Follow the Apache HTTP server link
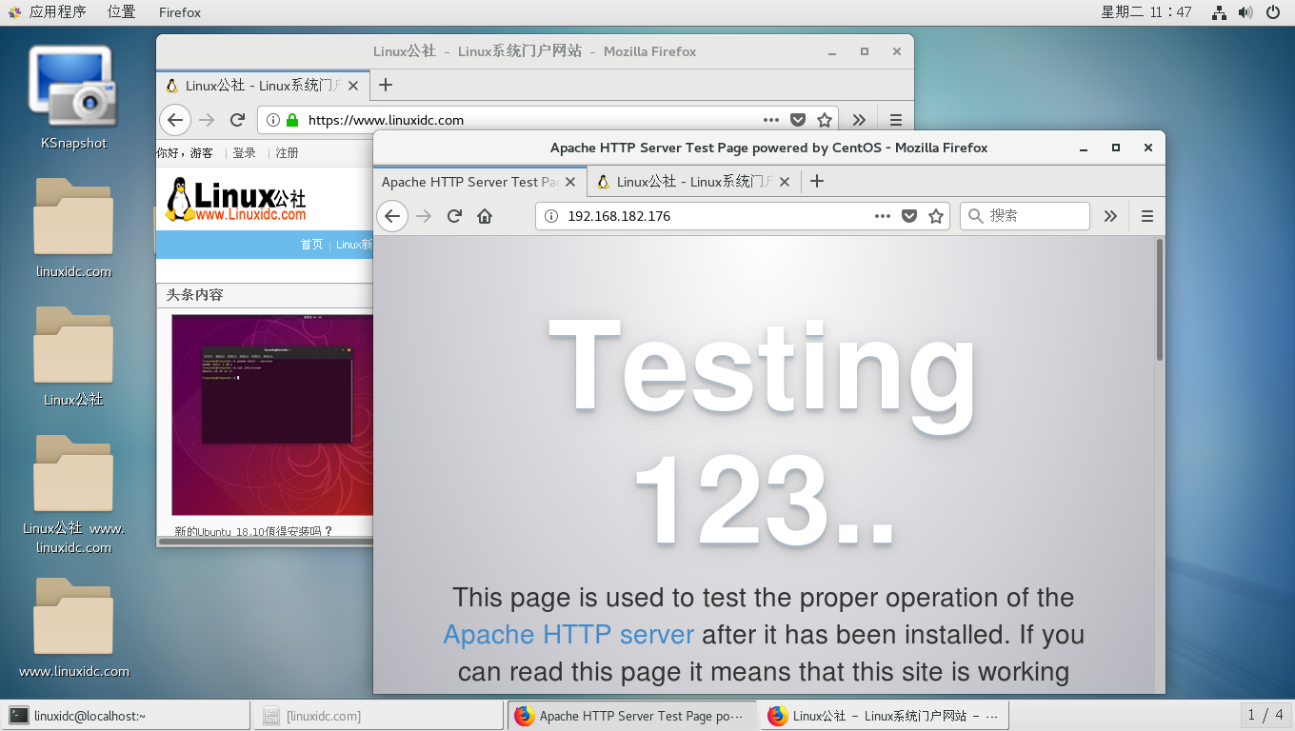Image resolution: width=1295 pixels, height=731 pixels. pos(568,634)
